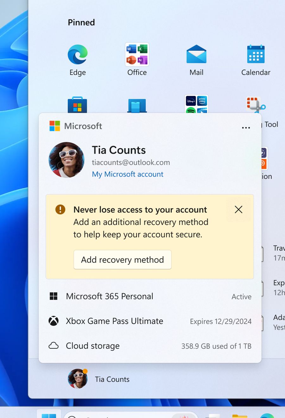Click the 'Expires 12/29/2024' status text
The height and width of the screenshot is (418, 285).
(x=221, y=321)
